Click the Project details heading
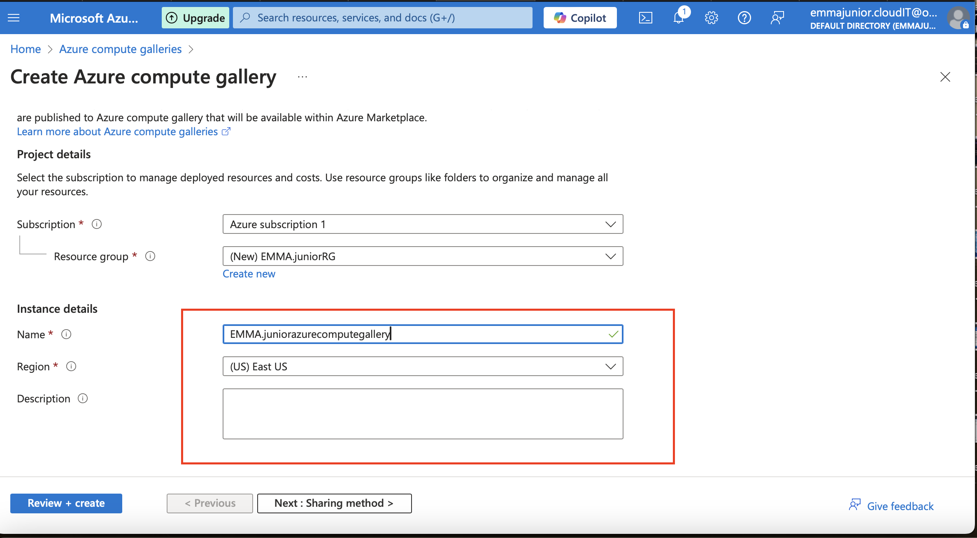This screenshot has height=538, width=977. pyautogui.click(x=54, y=154)
